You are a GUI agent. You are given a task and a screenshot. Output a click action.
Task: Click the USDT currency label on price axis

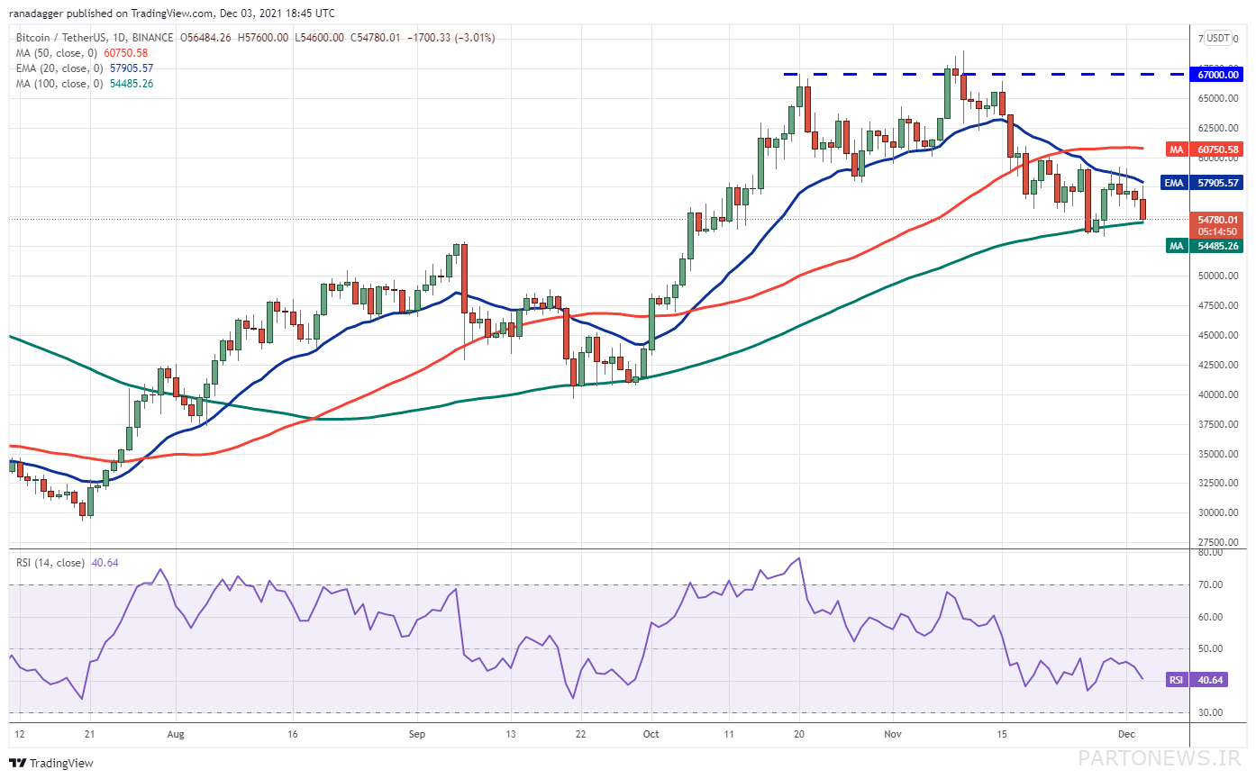(x=1219, y=38)
